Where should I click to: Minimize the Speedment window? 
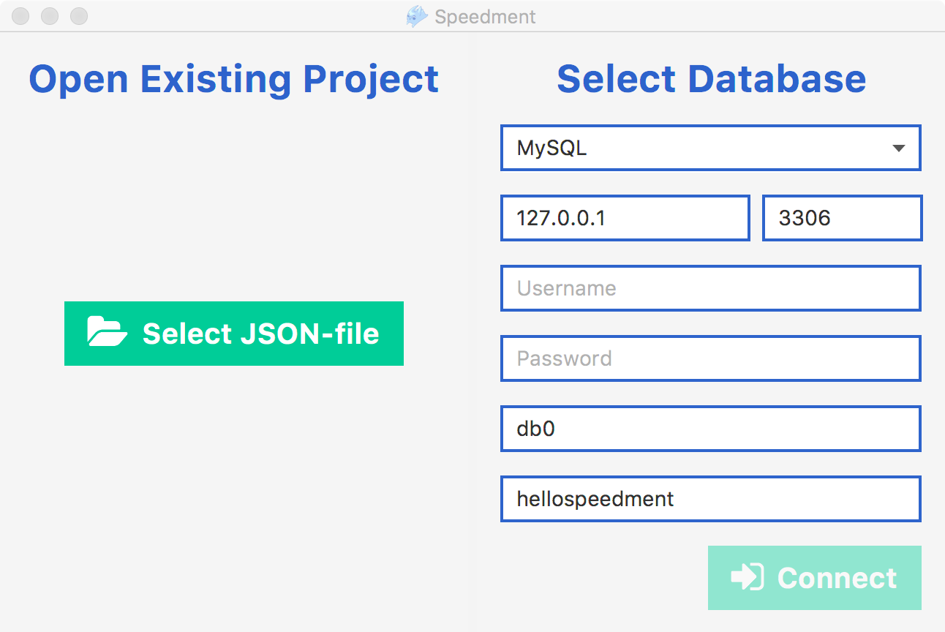(x=50, y=16)
